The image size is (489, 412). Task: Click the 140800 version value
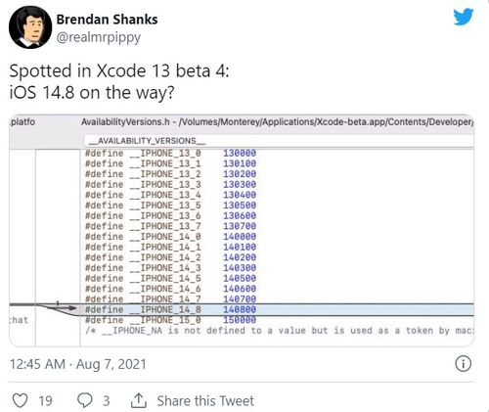240,309
